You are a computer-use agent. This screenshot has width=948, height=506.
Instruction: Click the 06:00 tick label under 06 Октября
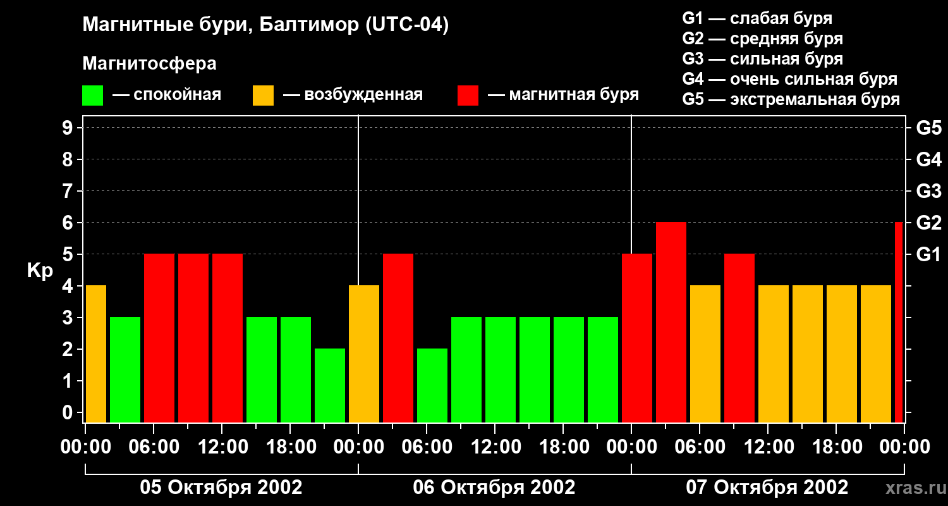427,447
